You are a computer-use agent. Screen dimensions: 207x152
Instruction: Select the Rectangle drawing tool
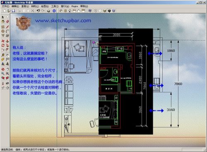coord(3,27)
